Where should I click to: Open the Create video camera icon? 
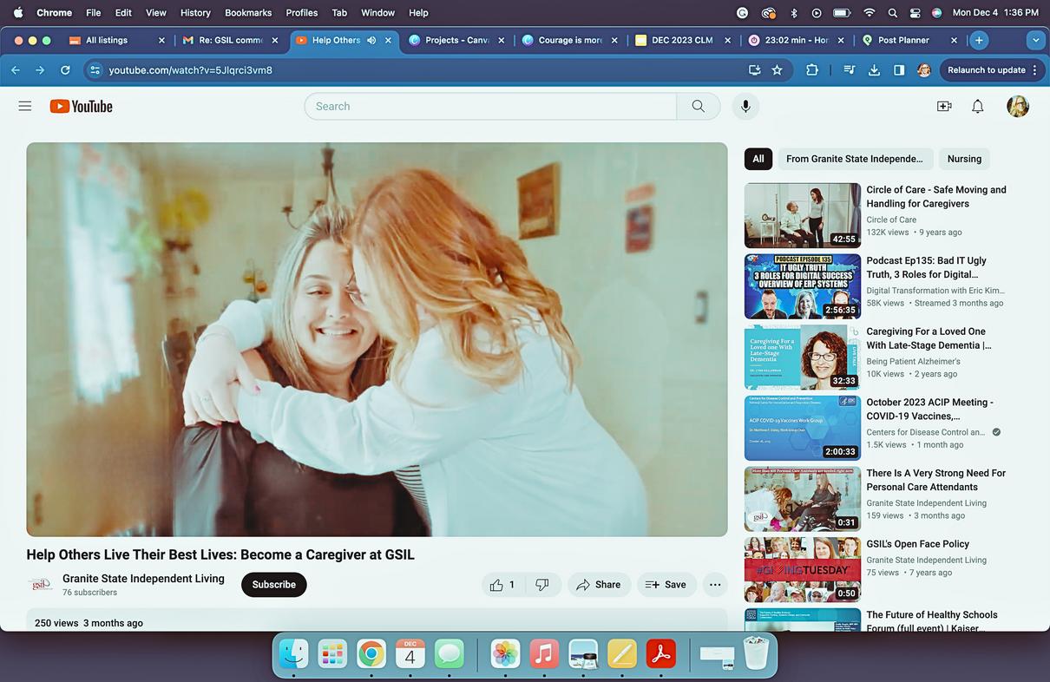(944, 106)
